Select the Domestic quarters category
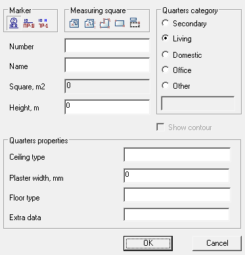 tap(182, 55)
